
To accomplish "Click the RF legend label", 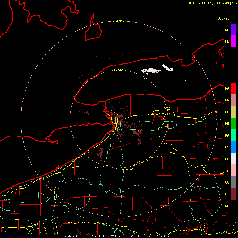I will coord(227,30).
